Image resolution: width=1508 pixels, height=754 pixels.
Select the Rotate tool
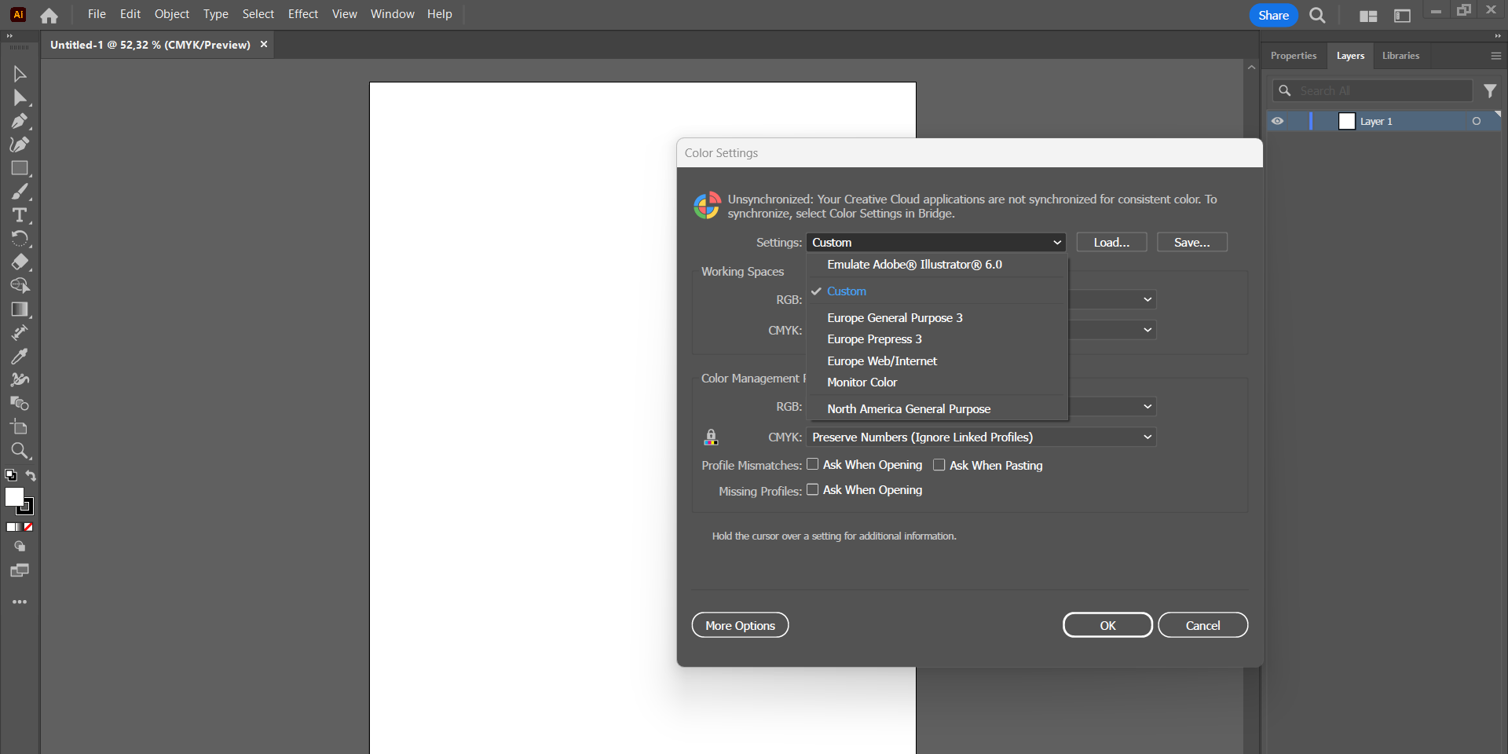click(x=20, y=239)
